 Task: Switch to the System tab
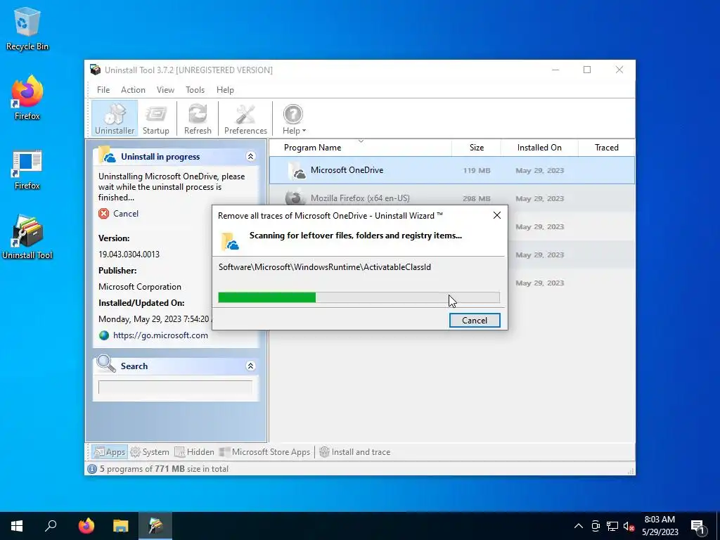tap(150, 452)
